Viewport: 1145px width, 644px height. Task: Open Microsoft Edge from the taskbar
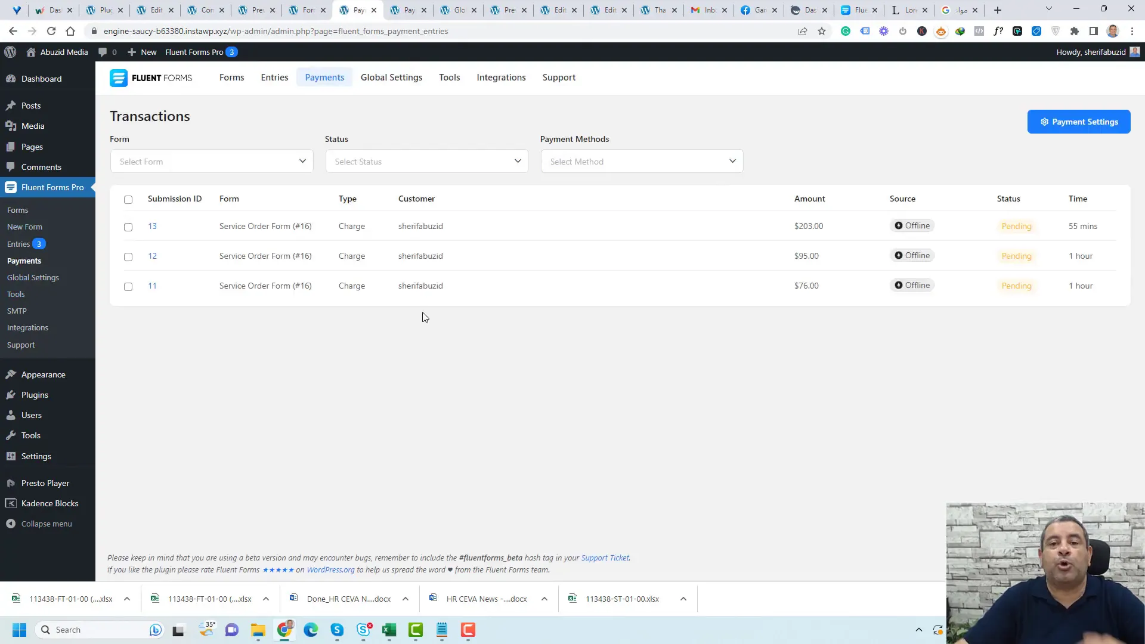tap(311, 630)
